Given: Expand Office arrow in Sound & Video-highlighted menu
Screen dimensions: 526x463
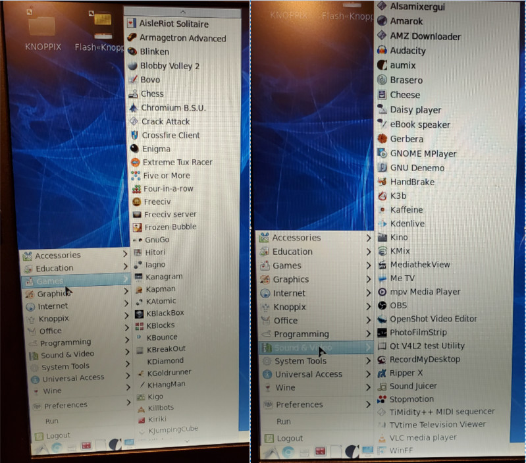Looking at the screenshot, I should [369, 320].
